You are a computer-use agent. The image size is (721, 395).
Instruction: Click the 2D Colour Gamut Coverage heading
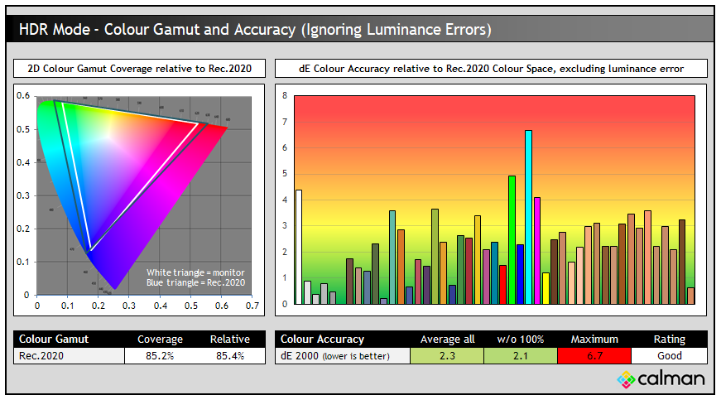pyautogui.click(x=139, y=68)
